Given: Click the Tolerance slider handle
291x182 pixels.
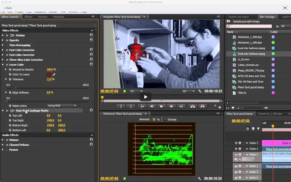Looking at the screenshot, I should [15, 88].
